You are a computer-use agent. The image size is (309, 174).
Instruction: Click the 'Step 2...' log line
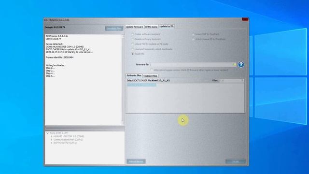50,68
